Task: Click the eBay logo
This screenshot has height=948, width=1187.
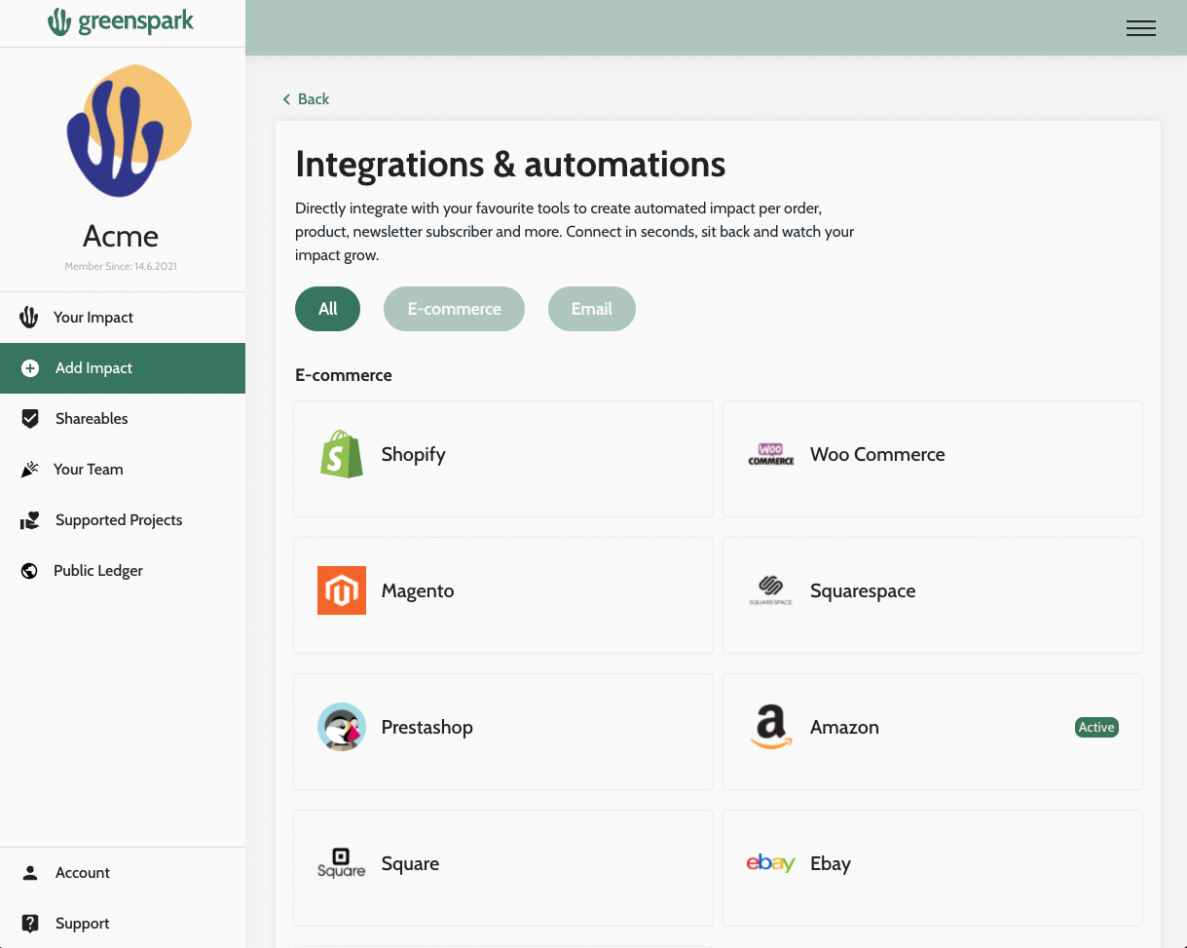Action: pyautogui.click(x=771, y=863)
